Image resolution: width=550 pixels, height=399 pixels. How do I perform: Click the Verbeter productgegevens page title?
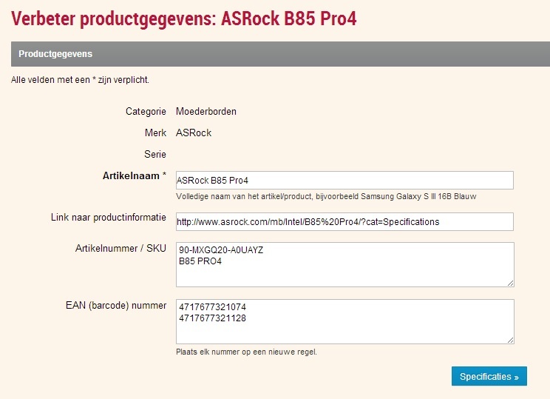pyautogui.click(x=184, y=18)
